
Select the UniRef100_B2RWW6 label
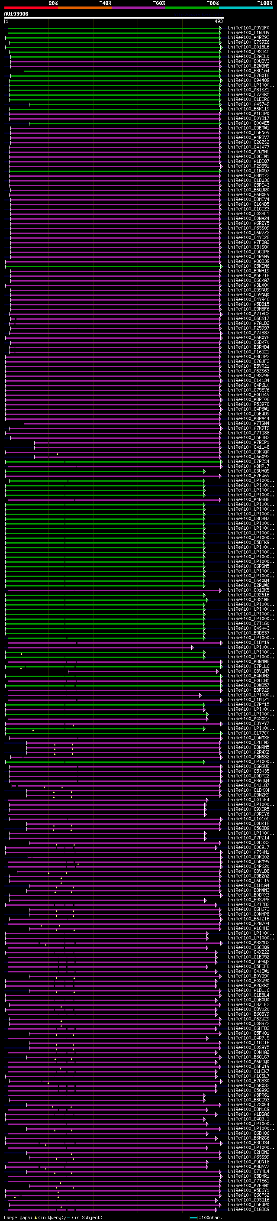[x=248, y=585]
